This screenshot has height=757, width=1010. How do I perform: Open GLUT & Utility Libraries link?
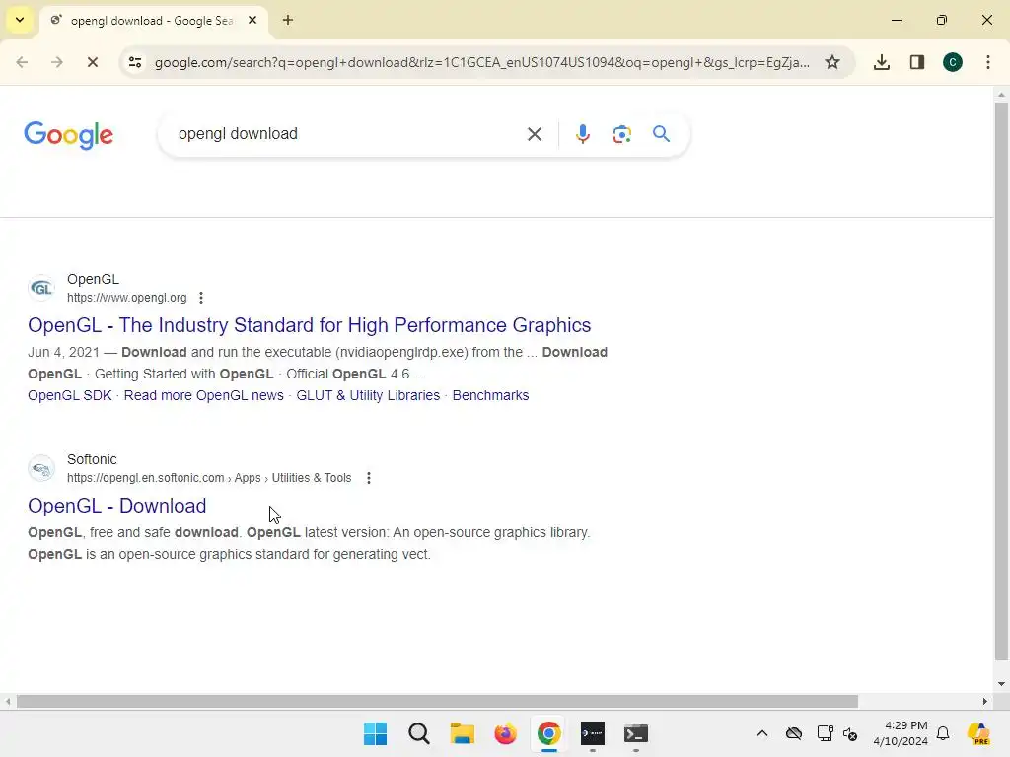(368, 395)
